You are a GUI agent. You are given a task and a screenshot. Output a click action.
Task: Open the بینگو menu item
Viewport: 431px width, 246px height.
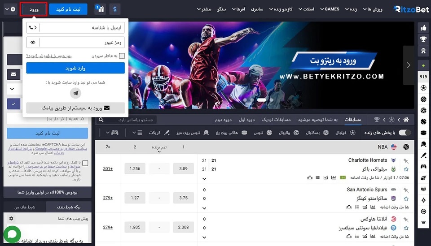click(x=221, y=9)
